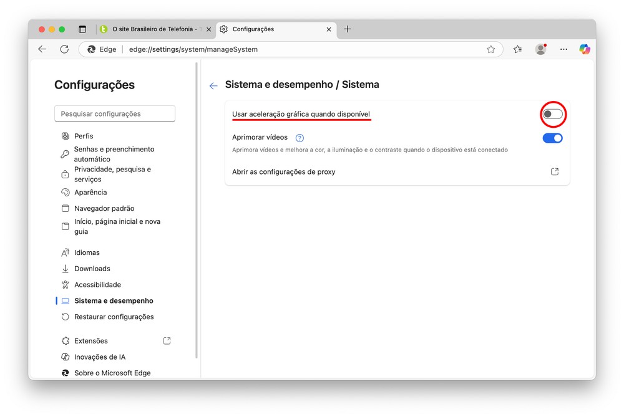Open Extensões in the sidebar

[91, 341]
